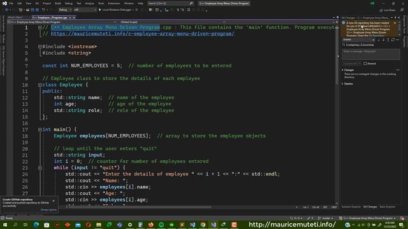Click the Live Share icon
This screenshot has height=229, width=408.
[381, 10]
